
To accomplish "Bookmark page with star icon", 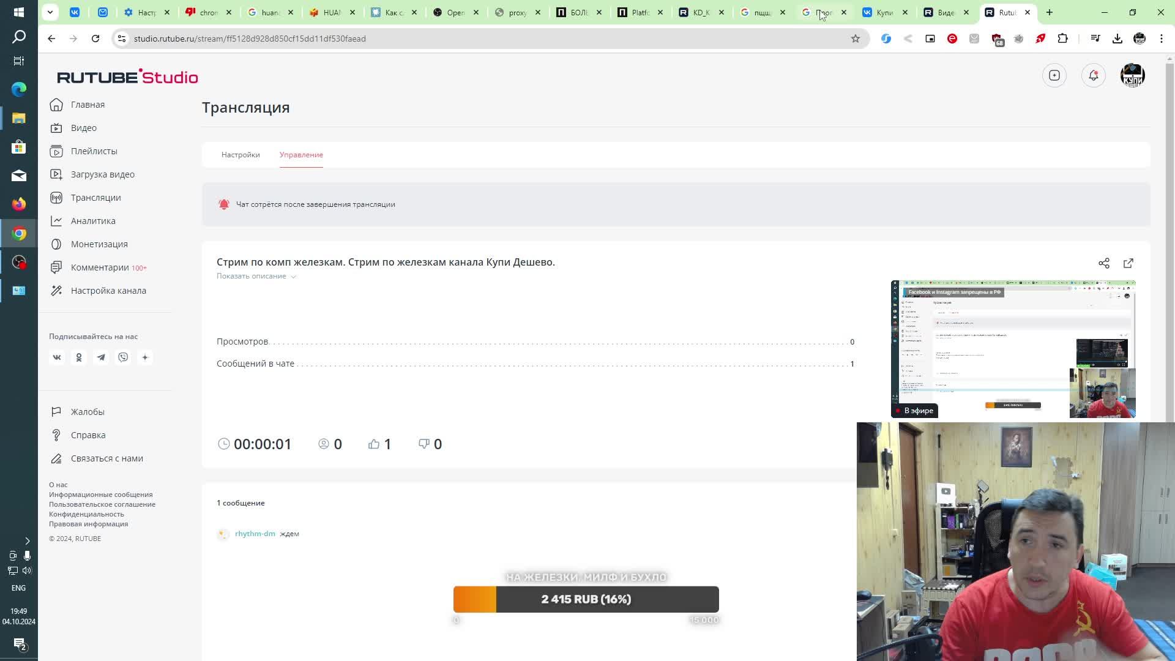I will [x=855, y=39].
